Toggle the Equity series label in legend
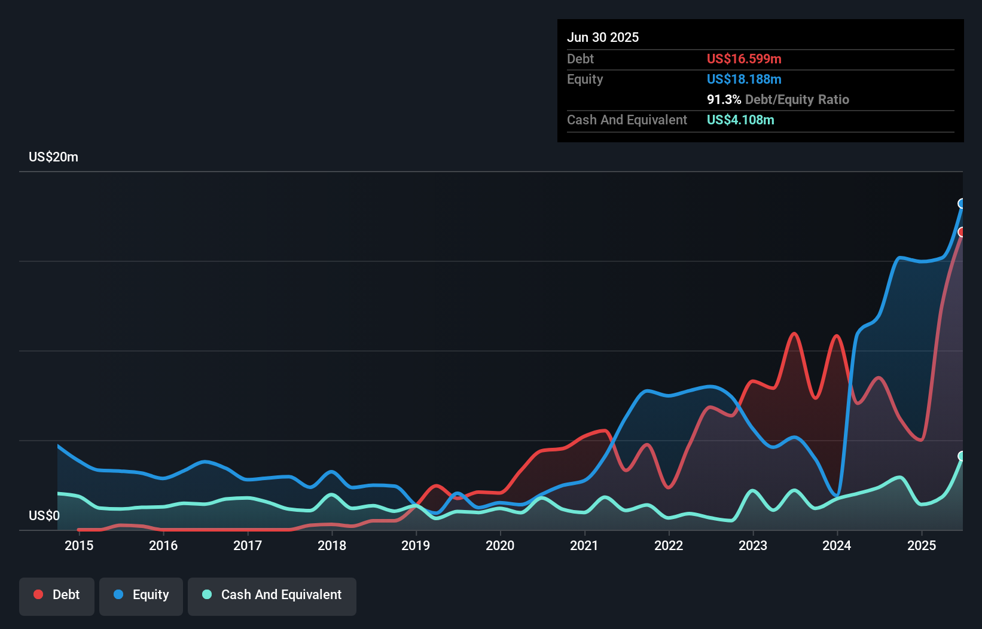This screenshot has width=982, height=629. (151, 594)
